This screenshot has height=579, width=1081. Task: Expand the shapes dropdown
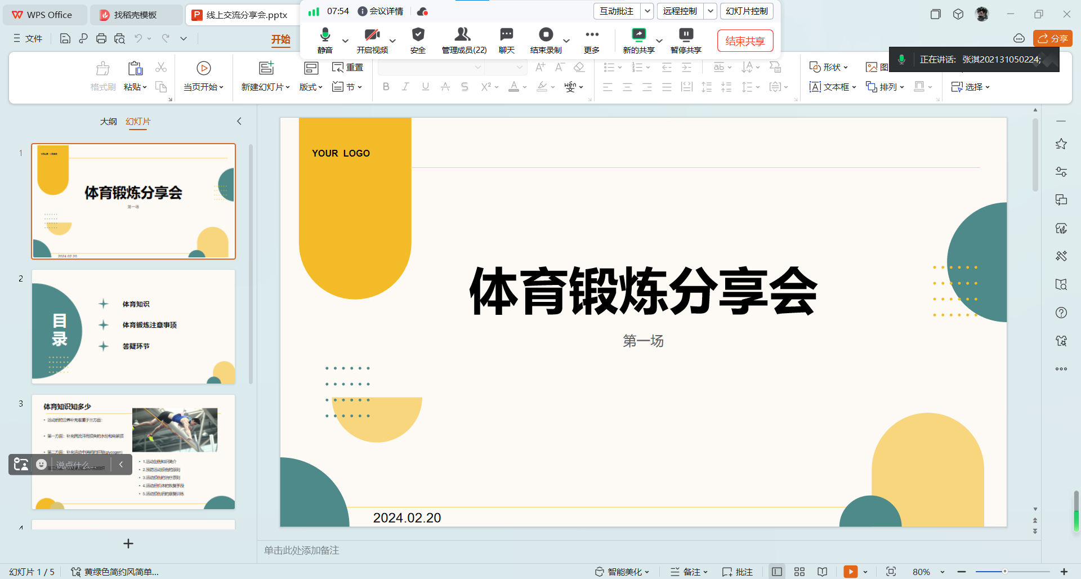[x=828, y=67]
